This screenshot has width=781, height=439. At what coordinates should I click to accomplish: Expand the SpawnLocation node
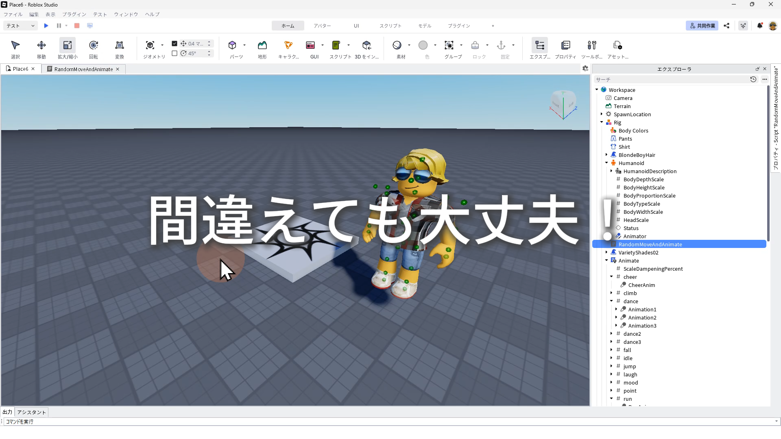tap(602, 114)
